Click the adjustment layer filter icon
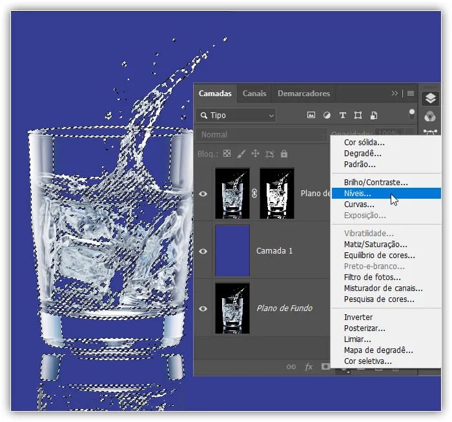Image resolution: width=452 pixels, height=422 pixels. click(327, 116)
